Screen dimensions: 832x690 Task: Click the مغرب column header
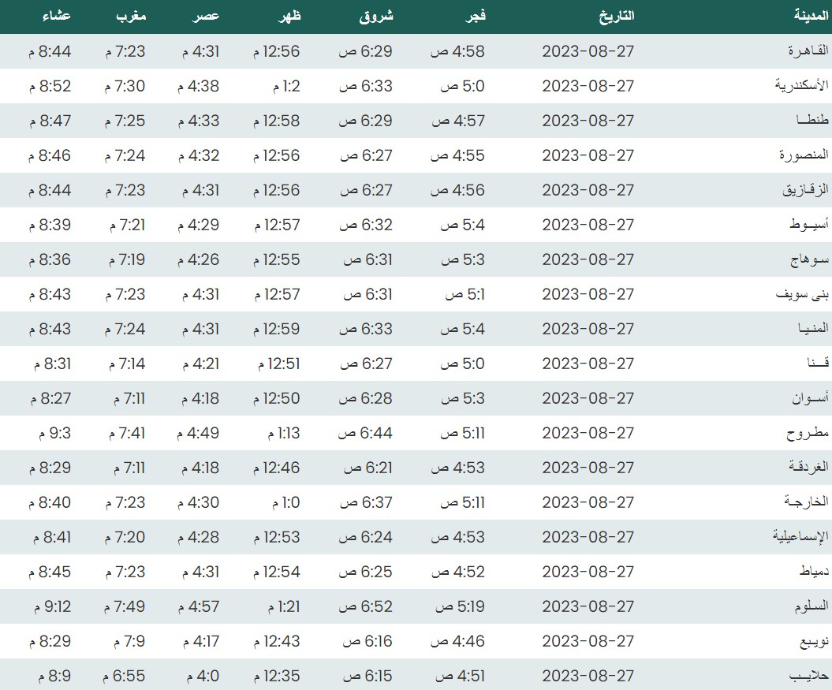coord(129,16)
